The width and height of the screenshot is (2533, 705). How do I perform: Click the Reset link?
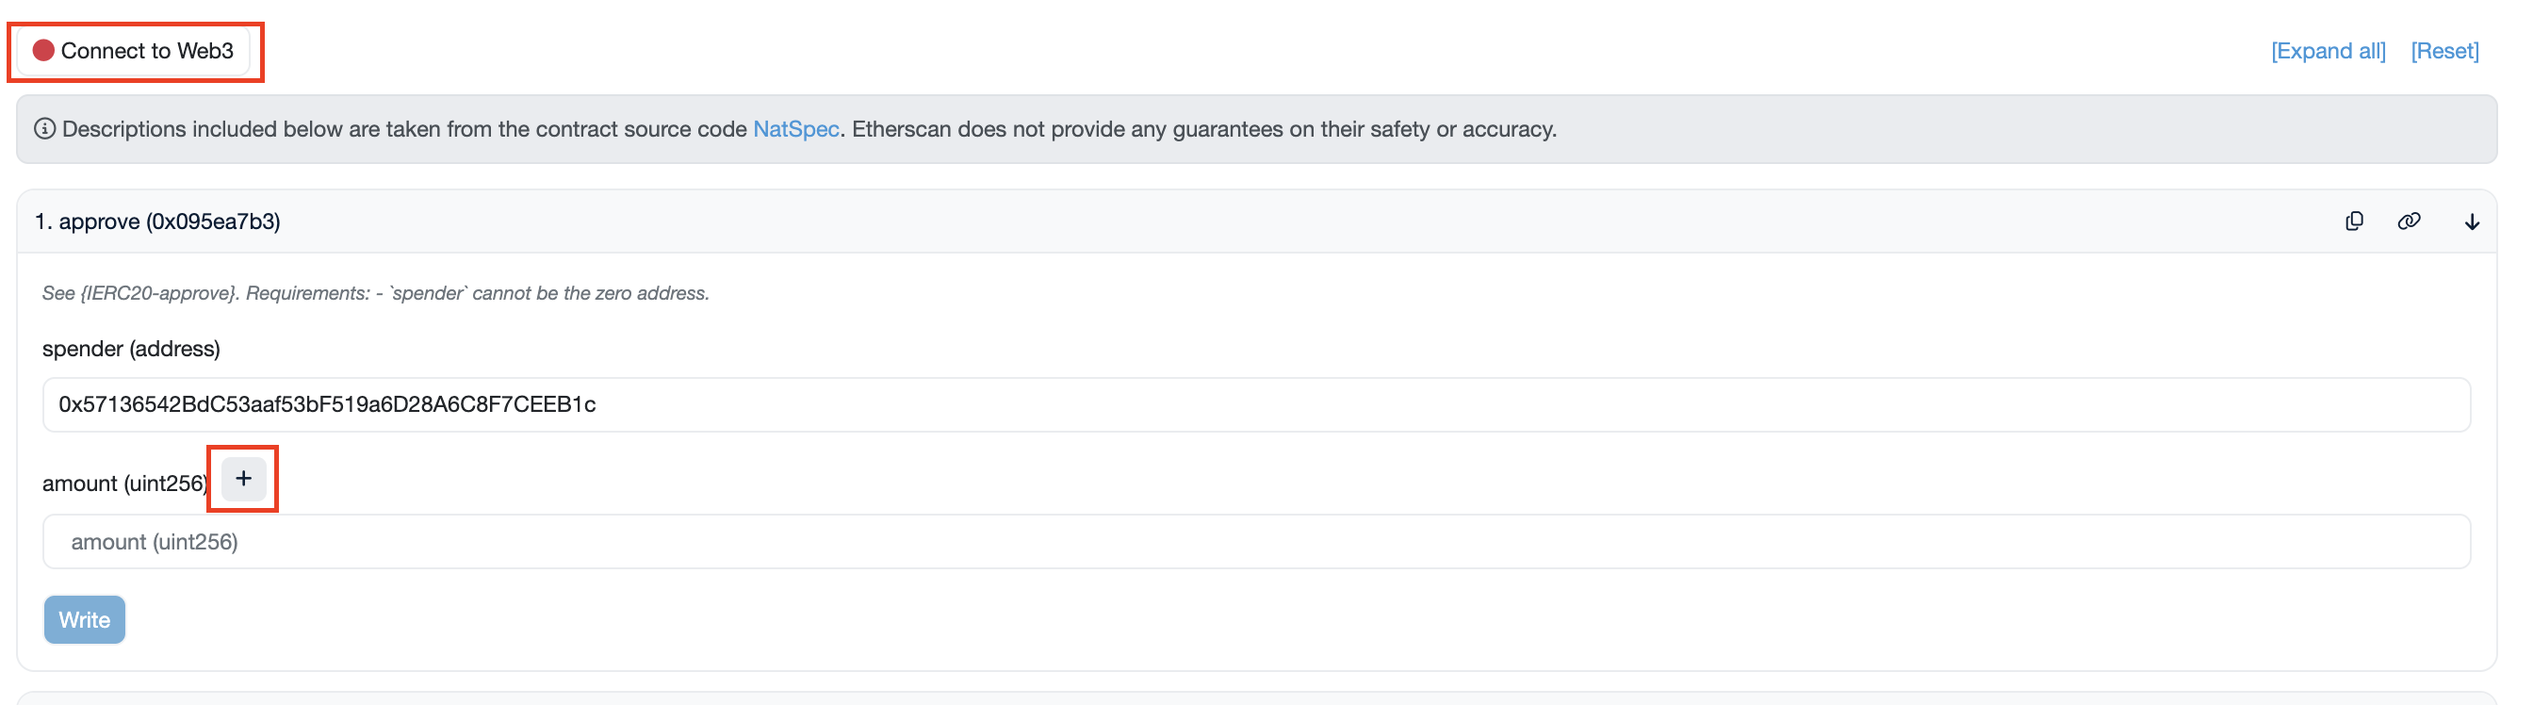(x=2443, y=51)
